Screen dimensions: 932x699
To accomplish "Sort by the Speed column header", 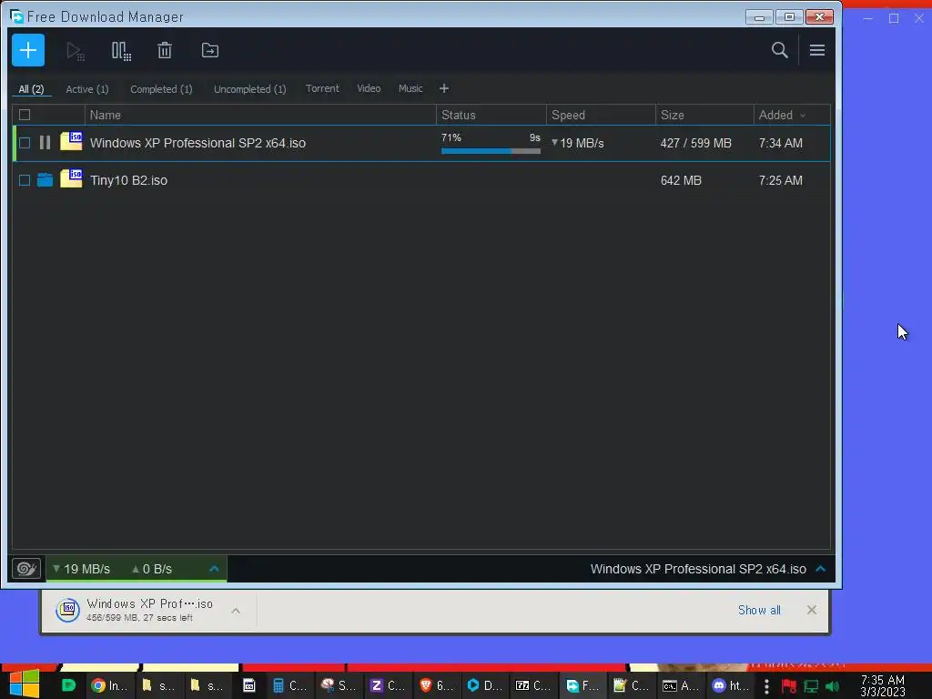I will coord(601,115).
